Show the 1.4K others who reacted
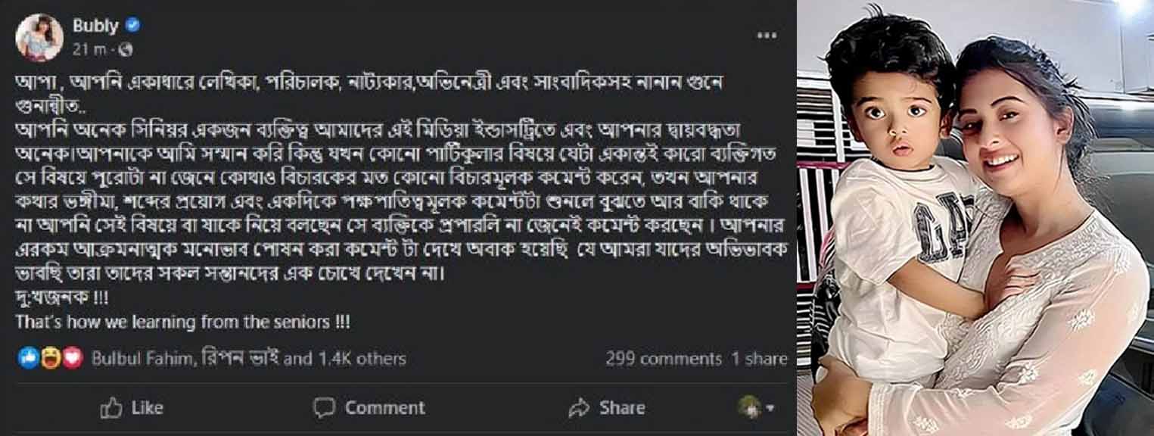The width and height of the screenshot is (1154, 436). pyautogui.click(x=360, y=359)
